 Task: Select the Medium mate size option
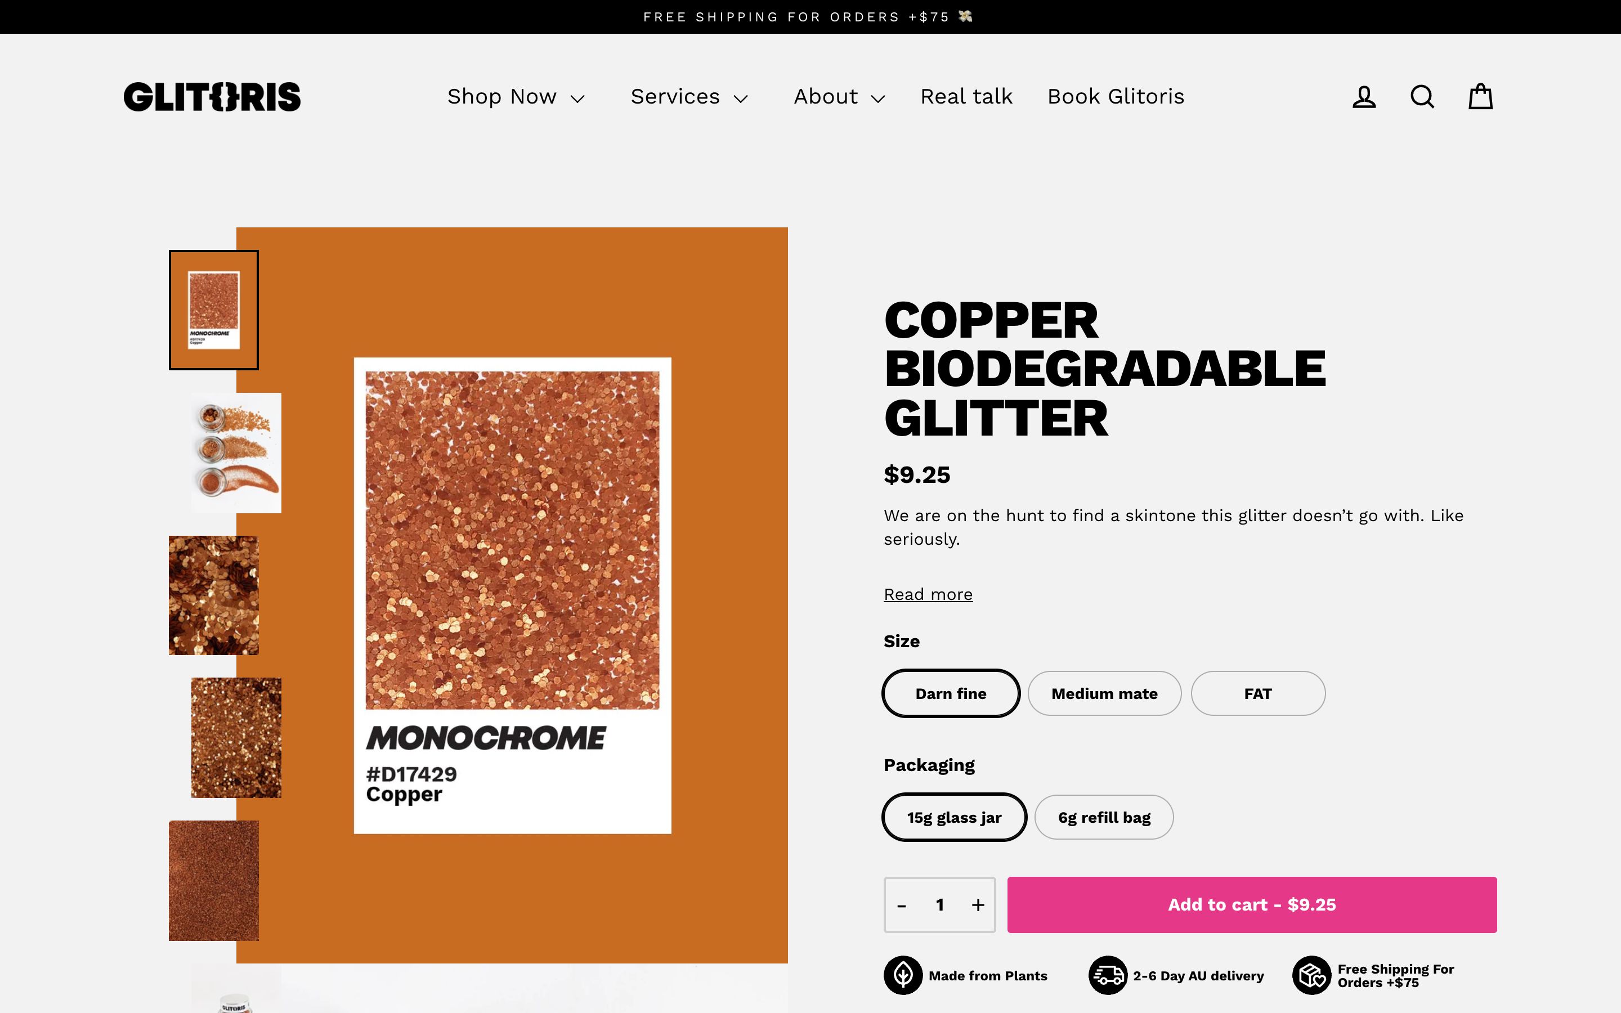click(1104, 693)
